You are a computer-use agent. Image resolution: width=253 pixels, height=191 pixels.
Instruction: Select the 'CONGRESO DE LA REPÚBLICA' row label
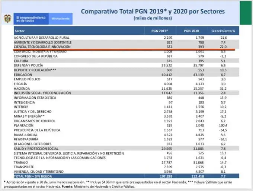pyautogui.click(x=36, y=56)
